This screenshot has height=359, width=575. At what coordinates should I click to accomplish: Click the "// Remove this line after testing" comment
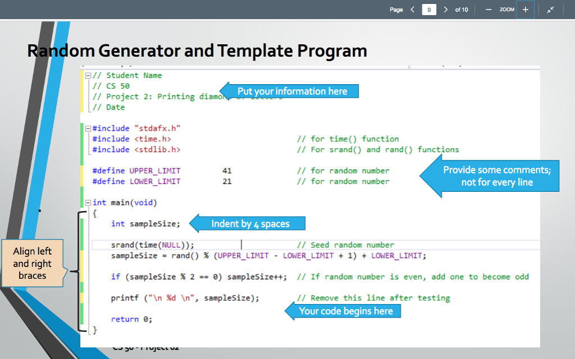(373, 298)
